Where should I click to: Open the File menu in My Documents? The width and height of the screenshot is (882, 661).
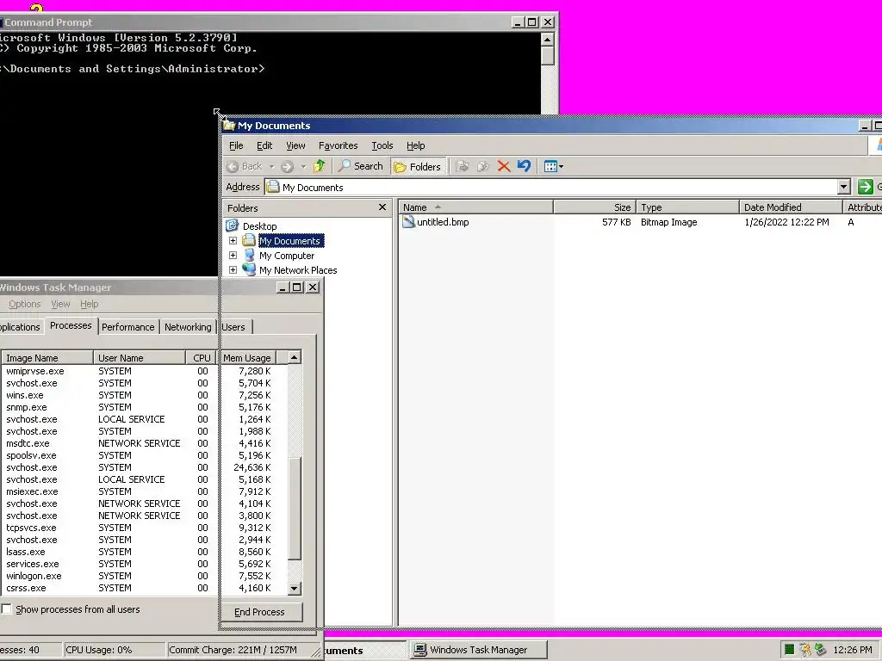pos(236,145)
